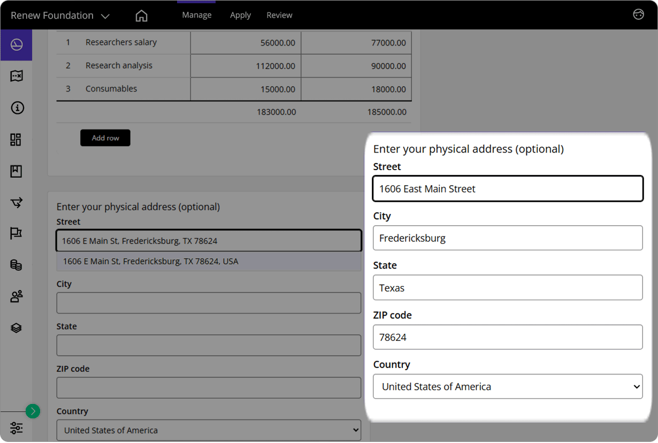Viewport: 658px width, 443px height.
Task: Open the people sidebar icon
Action: (x=17, y=296)
